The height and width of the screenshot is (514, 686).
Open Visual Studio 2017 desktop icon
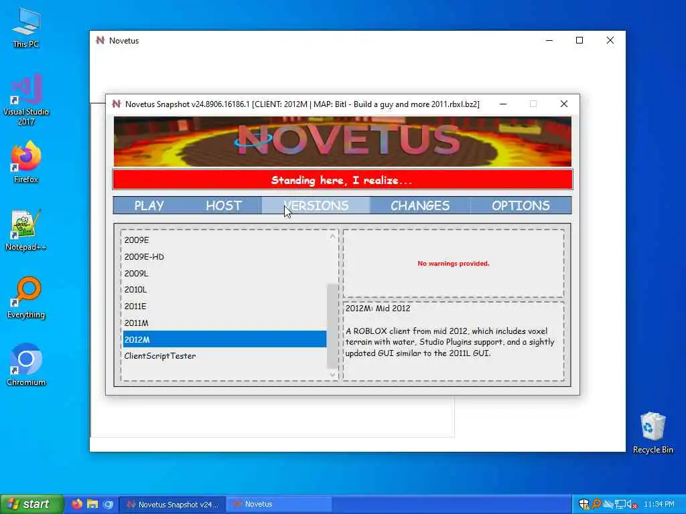[26, 100]
